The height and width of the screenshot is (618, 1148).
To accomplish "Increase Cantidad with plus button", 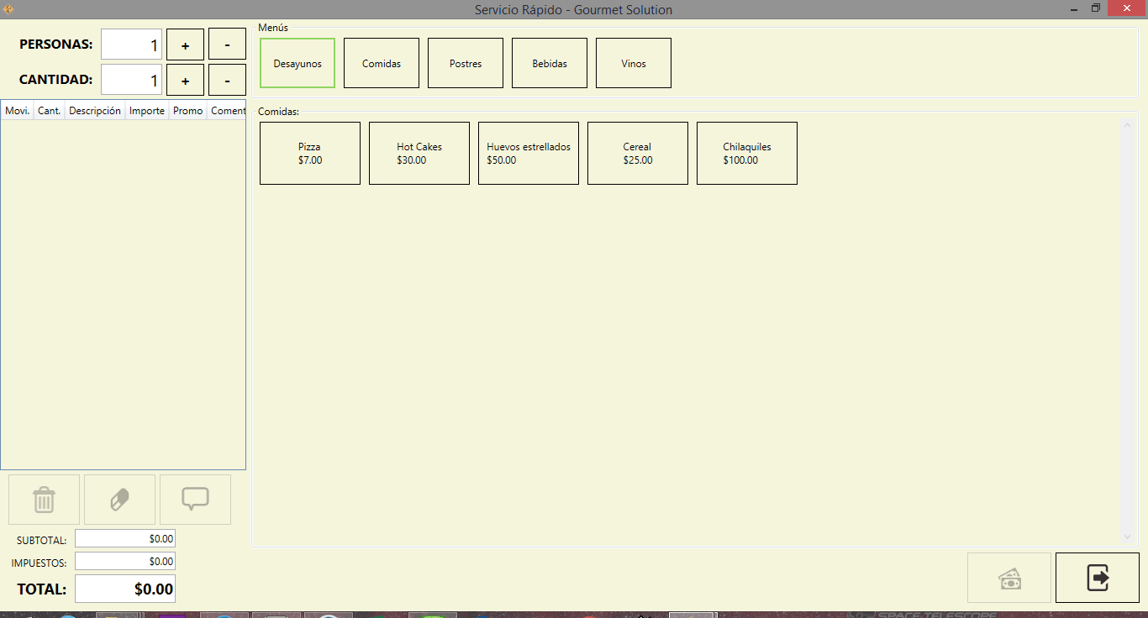I will (185, 81).
